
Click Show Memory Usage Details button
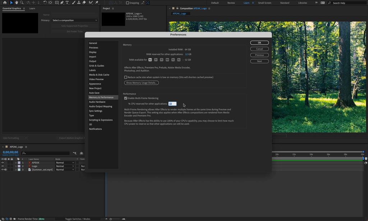(141, 83)
